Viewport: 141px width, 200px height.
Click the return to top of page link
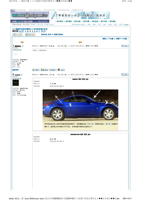15,70
